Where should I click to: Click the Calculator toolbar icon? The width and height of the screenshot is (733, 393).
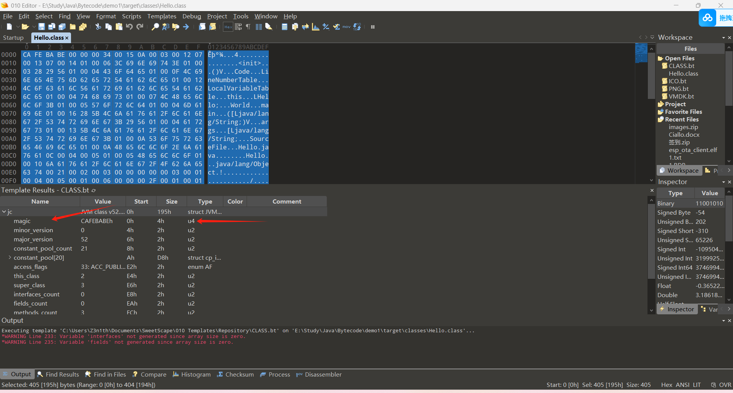tap(284, 27)
